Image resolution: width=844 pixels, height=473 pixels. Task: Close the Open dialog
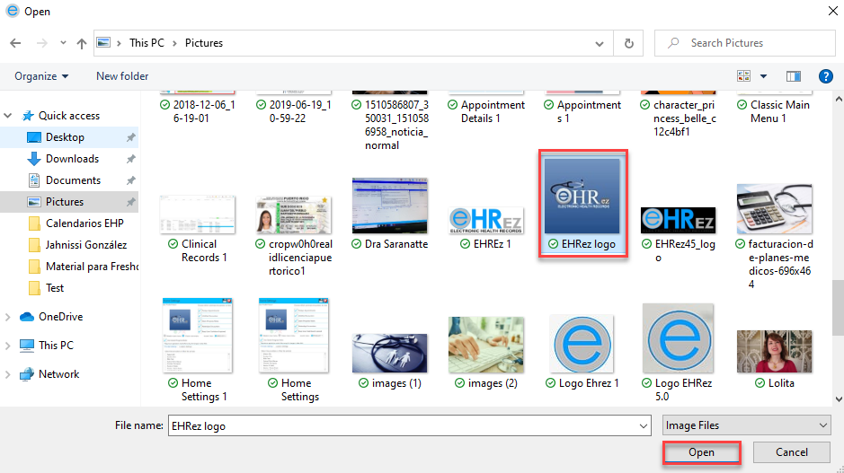[x=832, y=12]
